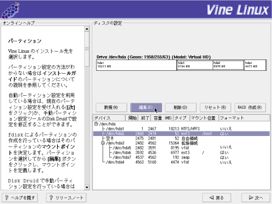The width and height of the screenshot is (272, 204).
Task: Select the 空き free space row
Action: tap(181, 138)
